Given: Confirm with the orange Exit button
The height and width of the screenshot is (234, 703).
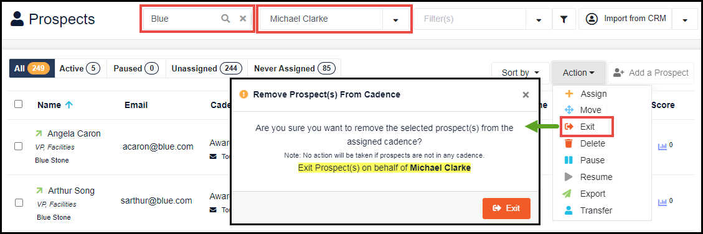Looking at the screenshot, I should 506,208.
